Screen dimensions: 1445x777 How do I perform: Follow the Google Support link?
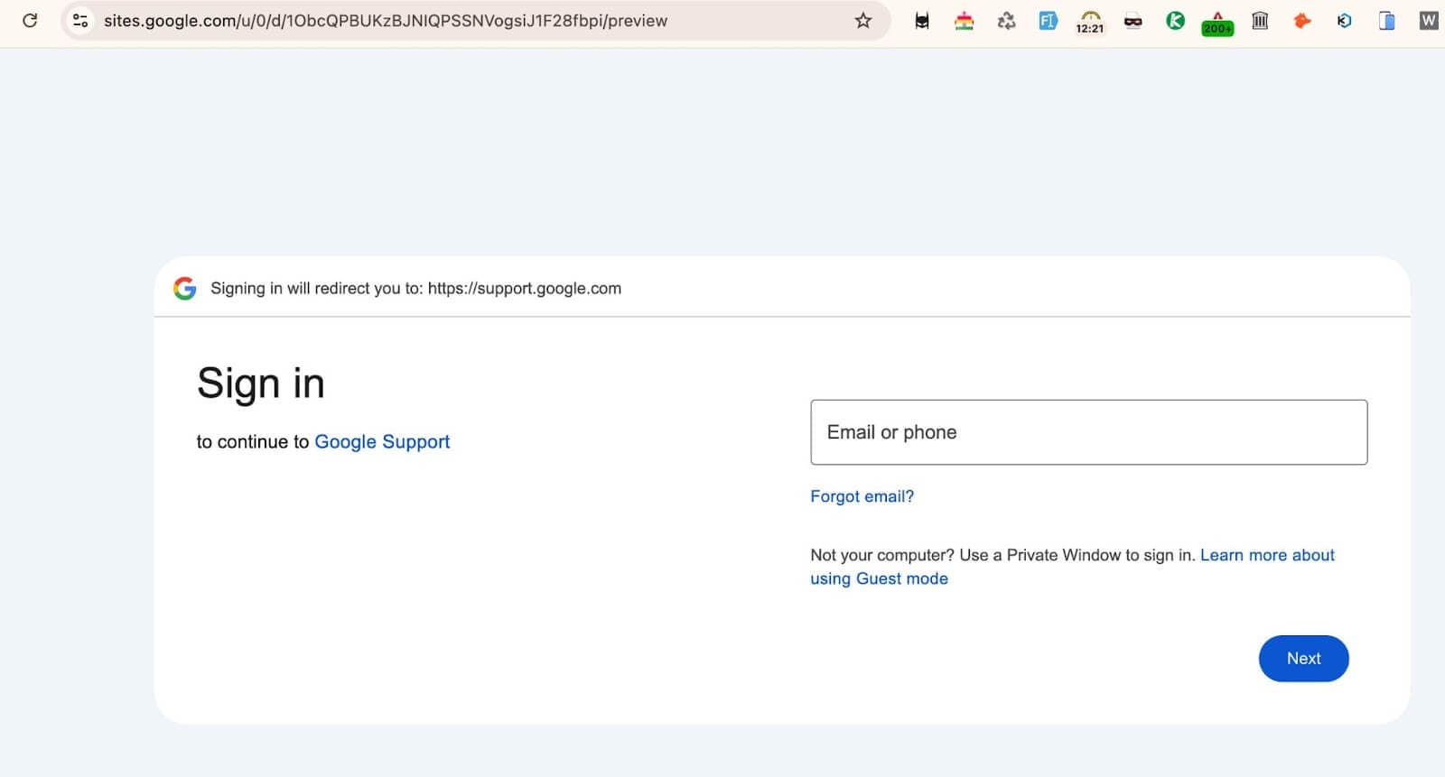click(381, 442)
